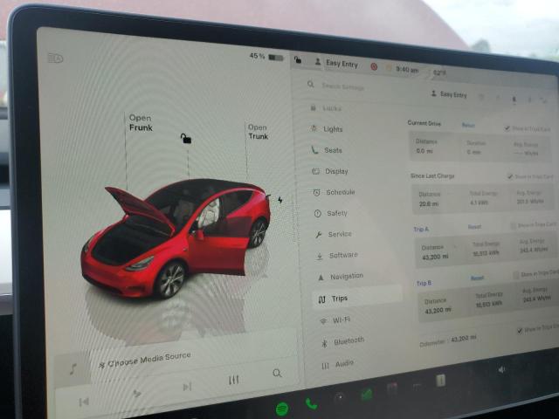Tap the volume speaker icon in bottom bar
Screen dimensions: 559x419
coord(501,369)
